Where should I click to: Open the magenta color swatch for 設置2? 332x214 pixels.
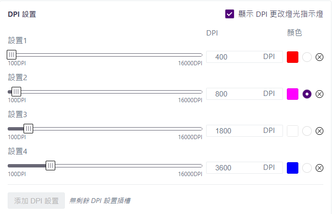coord(293,94)
